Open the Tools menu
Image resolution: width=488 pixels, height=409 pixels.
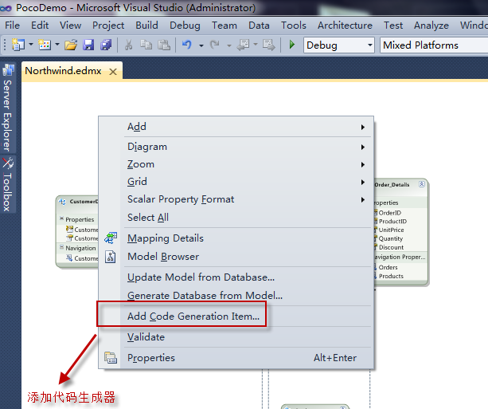coord(294,26)
